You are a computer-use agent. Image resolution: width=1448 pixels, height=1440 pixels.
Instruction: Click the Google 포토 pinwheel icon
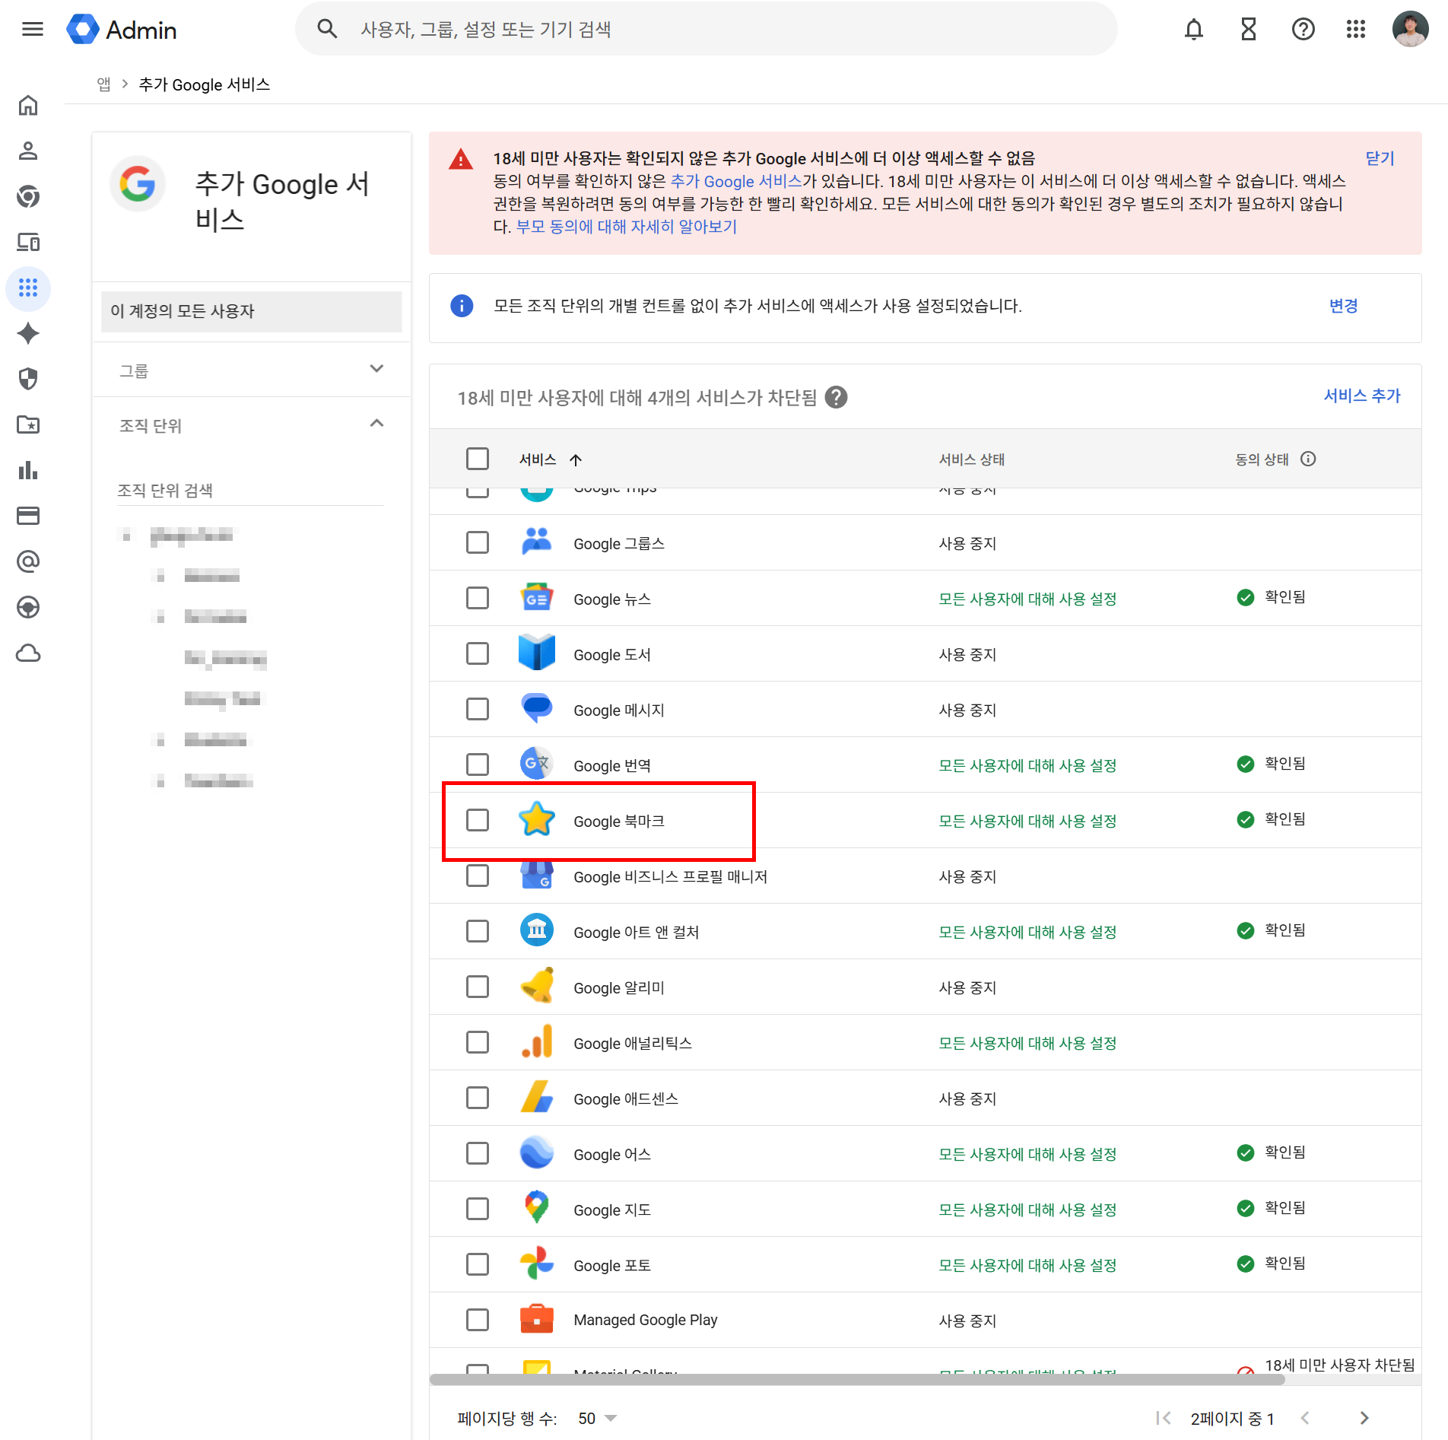coord(537,1263)
